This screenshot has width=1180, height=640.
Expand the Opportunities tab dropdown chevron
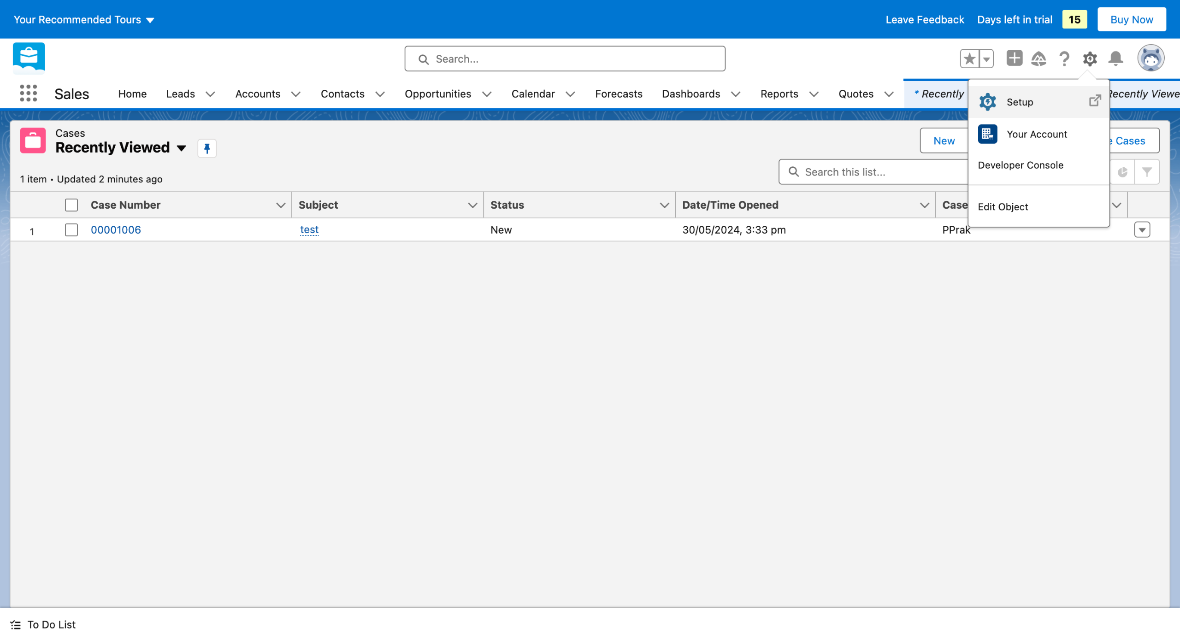click(x=487, y=94)
